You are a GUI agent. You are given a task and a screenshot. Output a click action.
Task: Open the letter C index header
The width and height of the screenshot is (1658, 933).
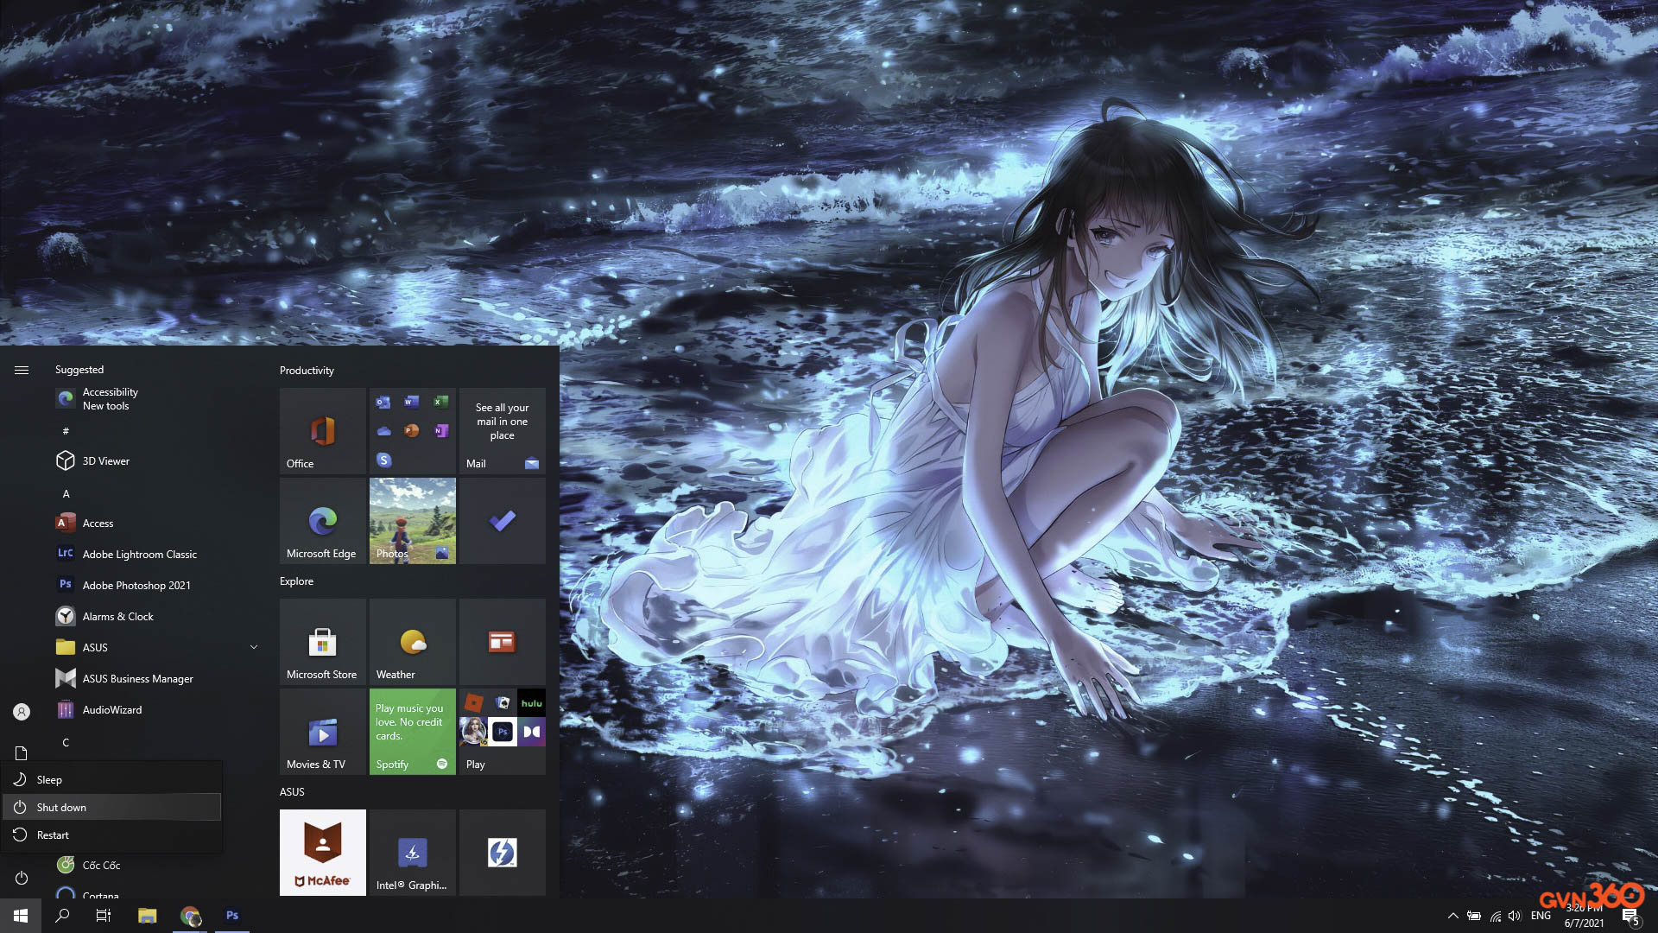tap(66, 743)
